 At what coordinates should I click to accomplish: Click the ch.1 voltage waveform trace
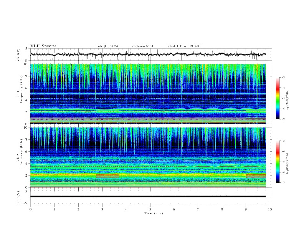tap(148, 55)
